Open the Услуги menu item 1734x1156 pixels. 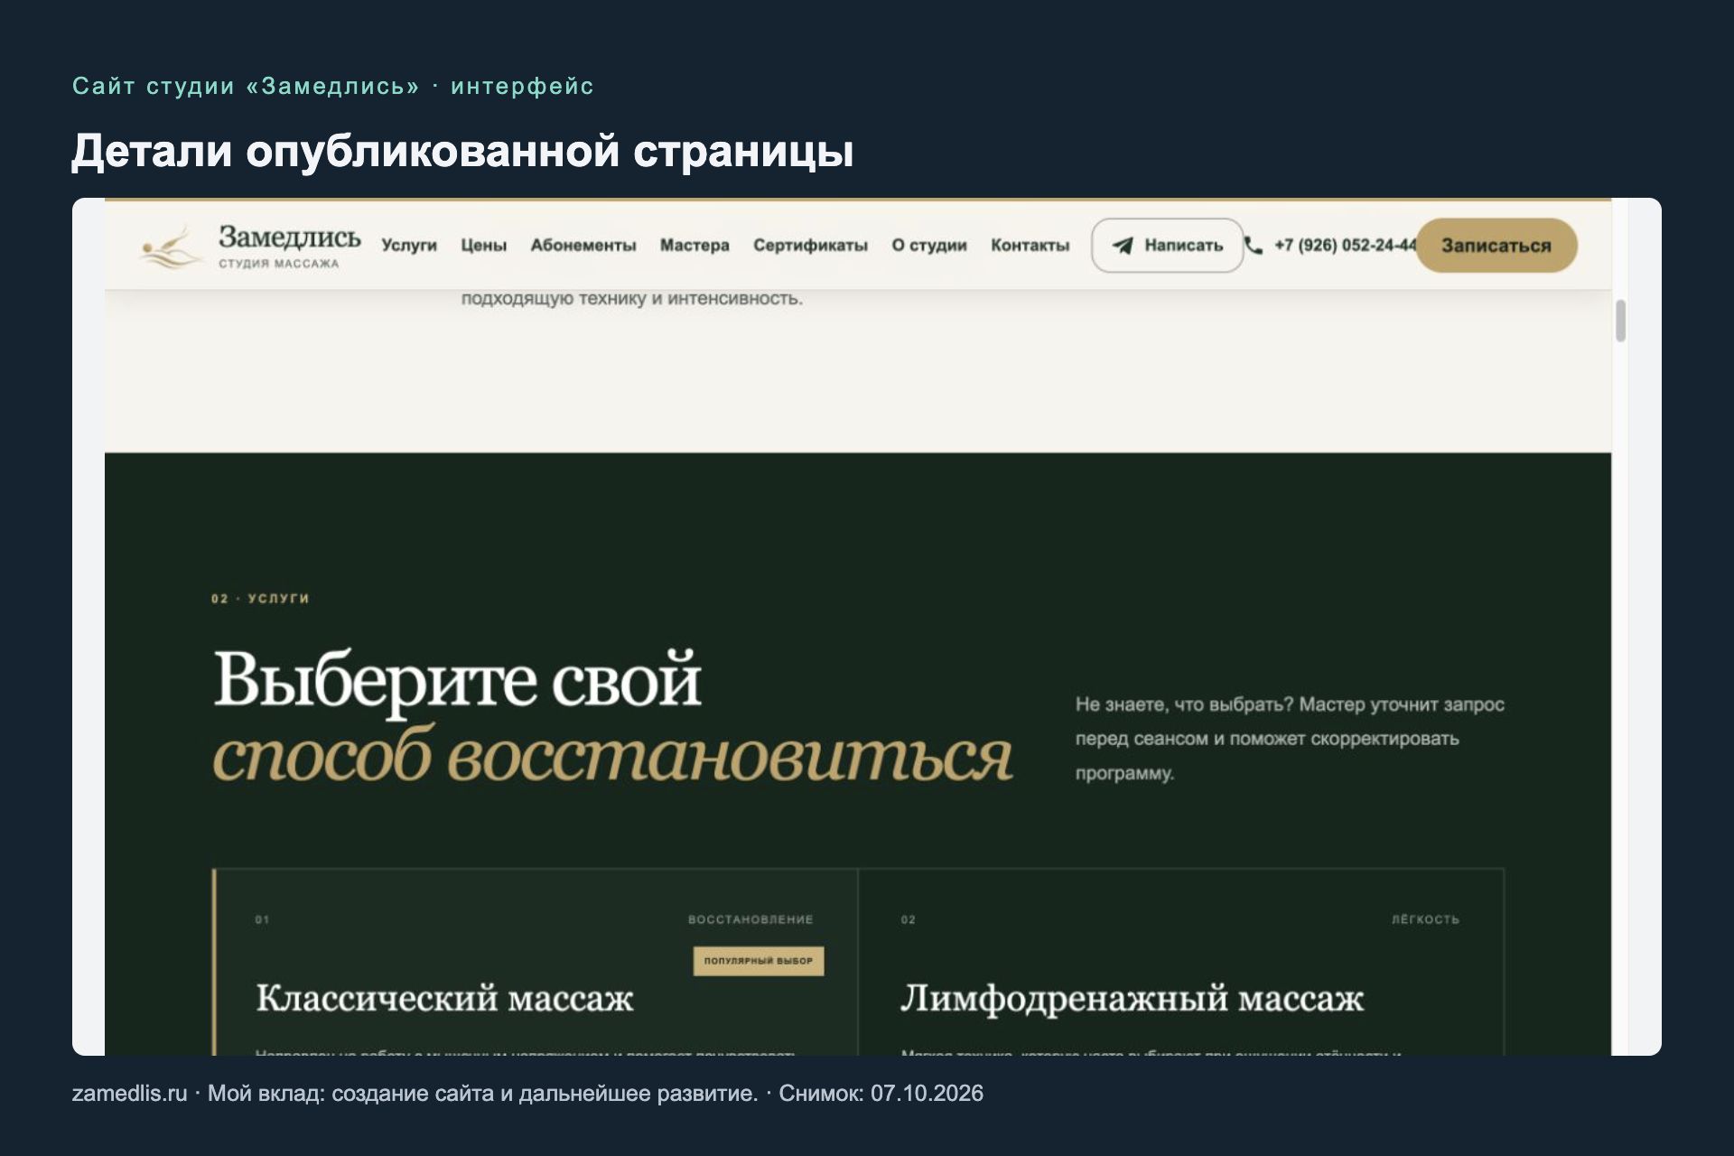coord(409,245)
